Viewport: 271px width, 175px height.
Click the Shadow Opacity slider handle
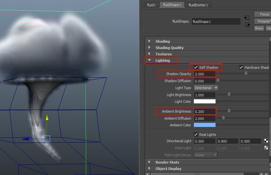point(246,74)
